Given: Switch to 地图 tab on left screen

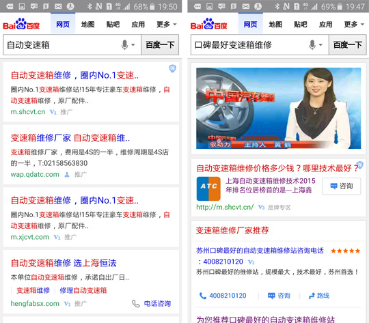Looking at the screenshot, I should [87, 24].
